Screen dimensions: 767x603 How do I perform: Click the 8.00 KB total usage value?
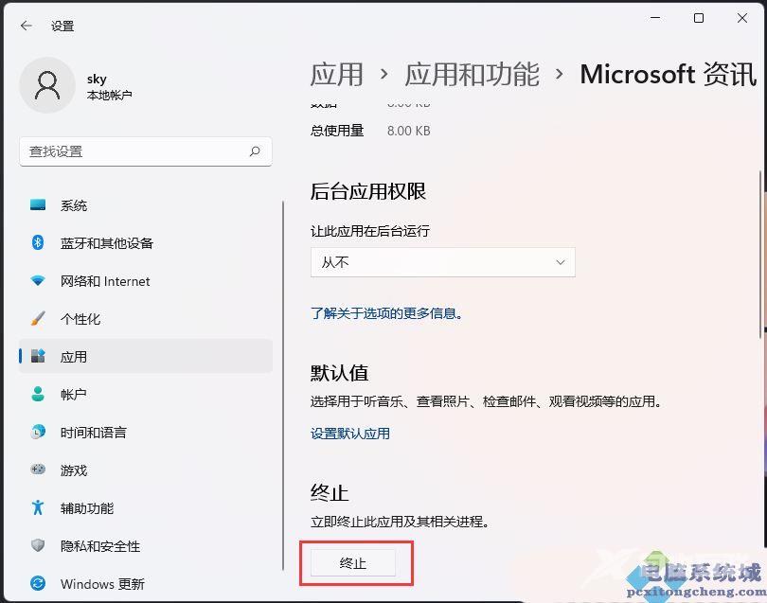[409, 131]
